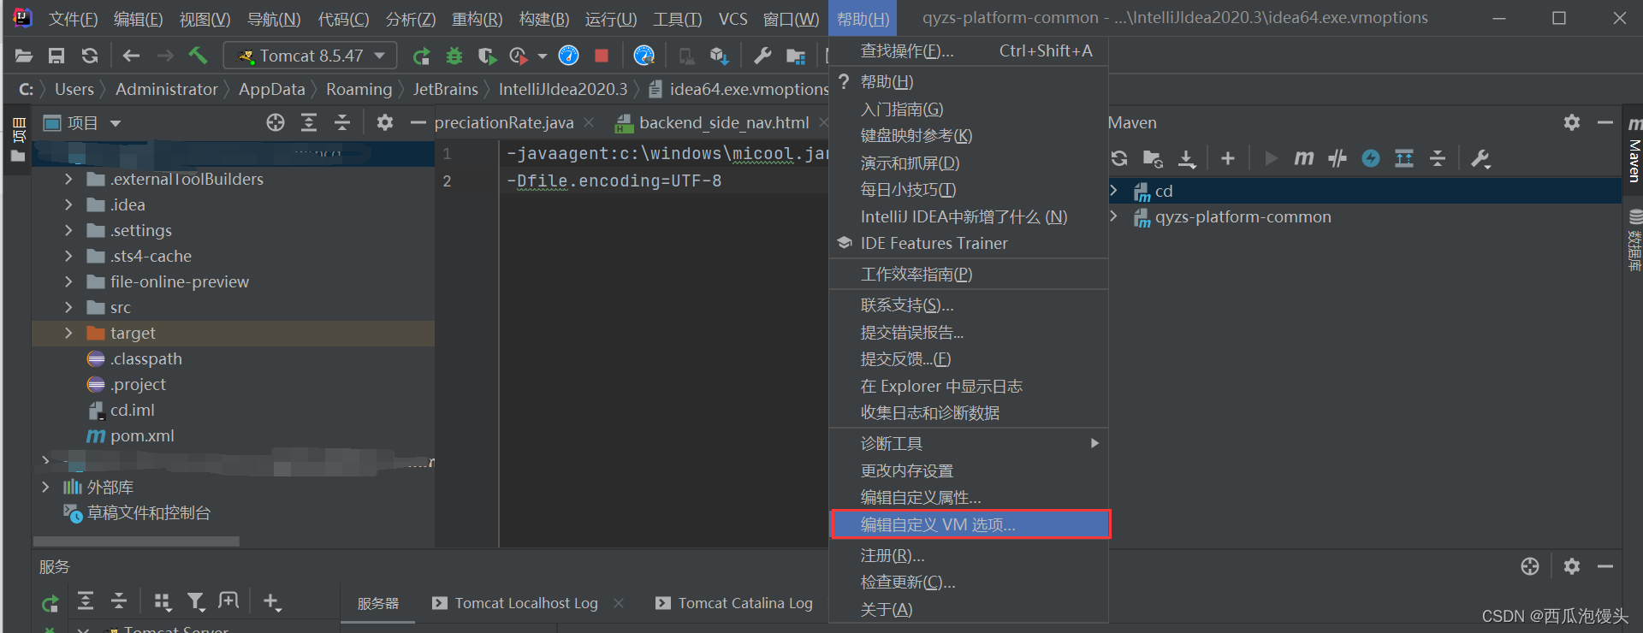Generate sources and update folders in Maven
The width and height of the screenshot is (1643, 633).
point(1153,159)
